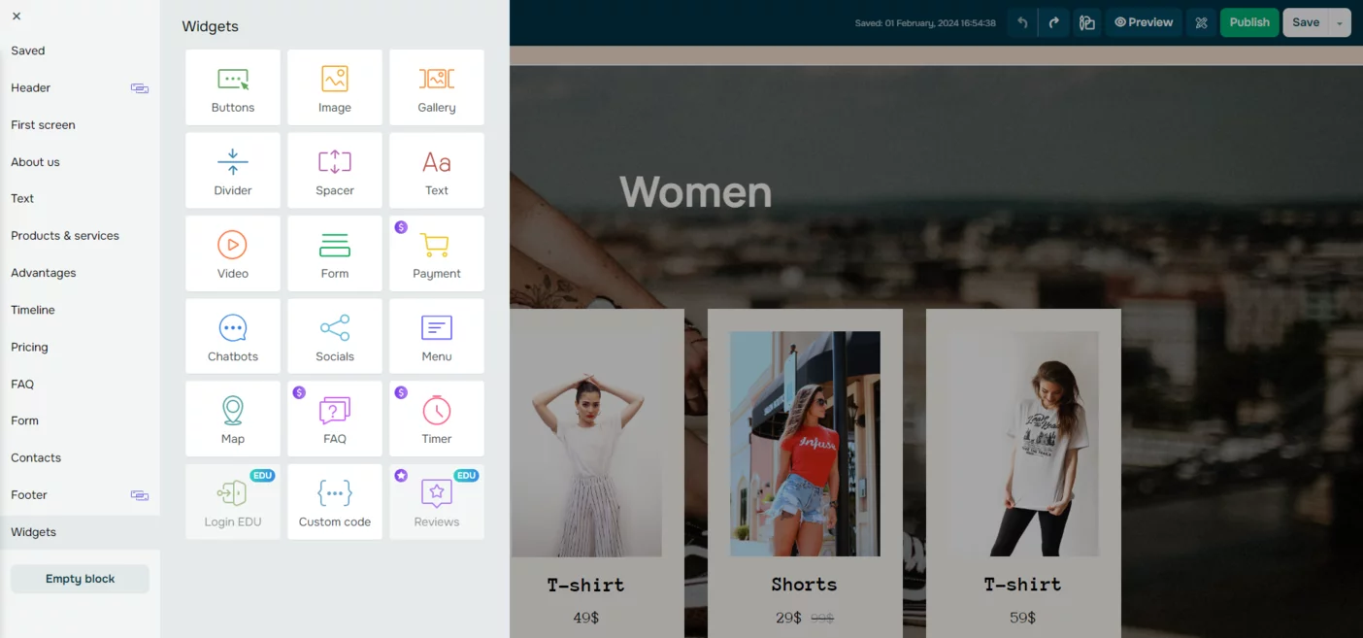Add a Payment widget
1363x638 pixels.
point(436,252)
